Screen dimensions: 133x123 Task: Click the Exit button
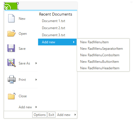point(52,115)
